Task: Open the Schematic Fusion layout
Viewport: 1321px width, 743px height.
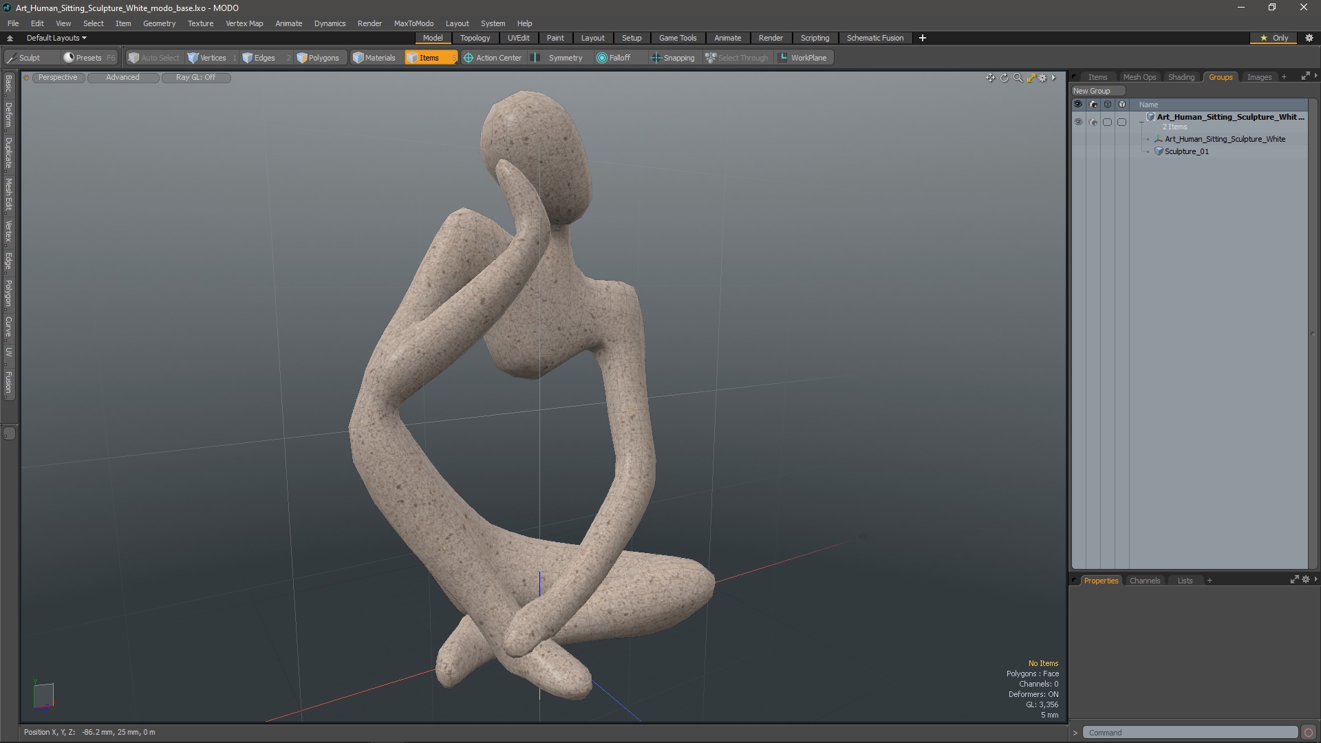Action: tap(874, 38)
